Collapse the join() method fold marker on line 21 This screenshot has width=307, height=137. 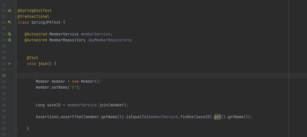16,64
